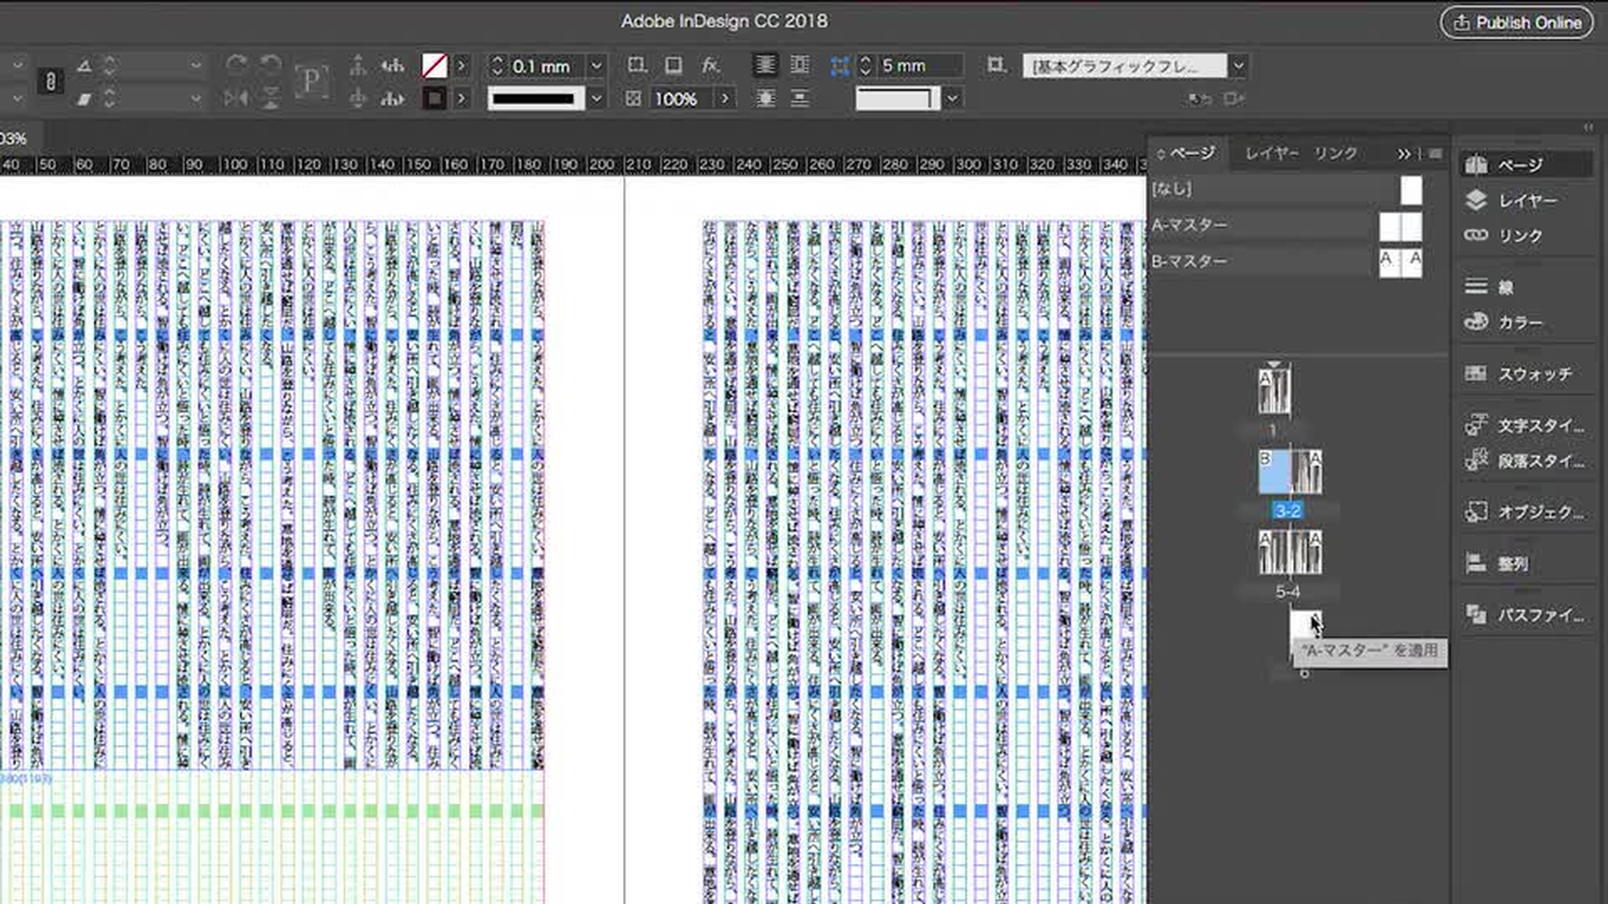1608x904 pixels.
Task: Click the flip horizontal icon
Action: (x=236, y=99)
